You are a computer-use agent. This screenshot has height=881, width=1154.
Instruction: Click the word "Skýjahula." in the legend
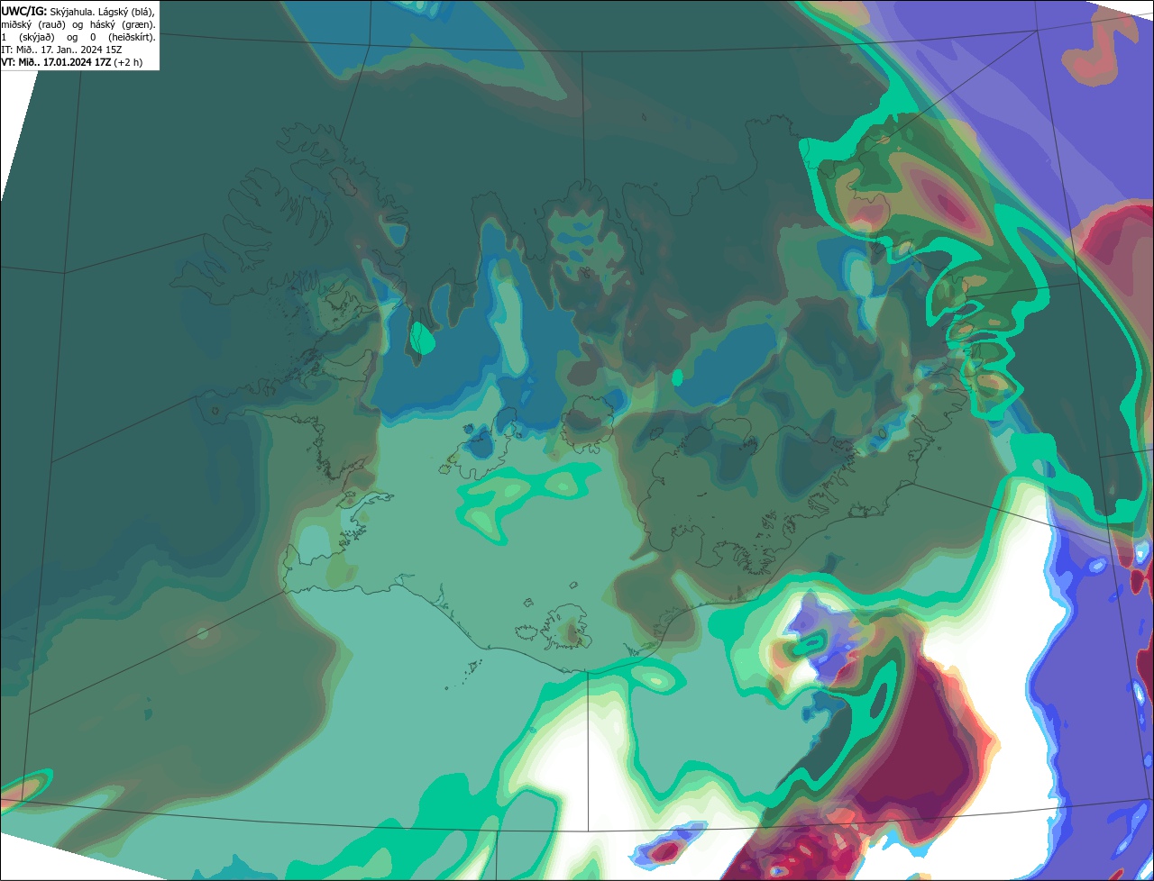pyautogui.click(x=72, y=13)
